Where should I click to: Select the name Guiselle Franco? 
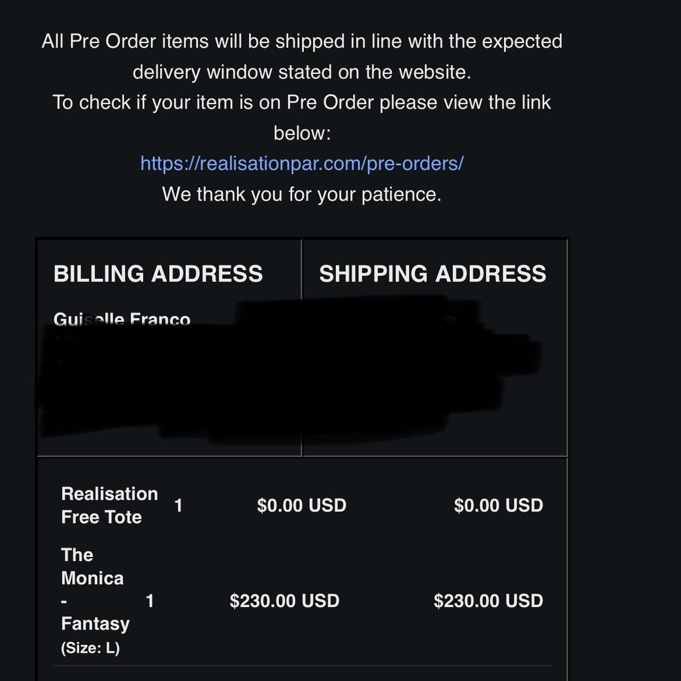pos(122,319)
